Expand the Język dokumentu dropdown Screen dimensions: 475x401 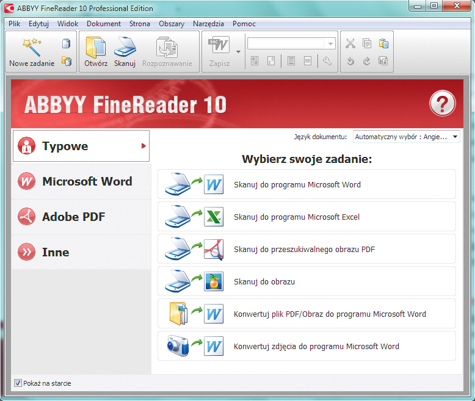[x=455, y=137]
